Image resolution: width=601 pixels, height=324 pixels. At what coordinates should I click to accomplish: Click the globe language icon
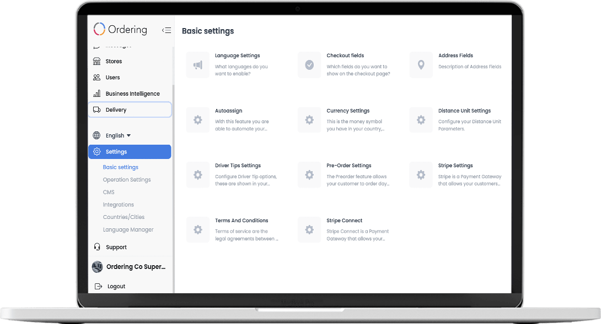coord(96,135)
